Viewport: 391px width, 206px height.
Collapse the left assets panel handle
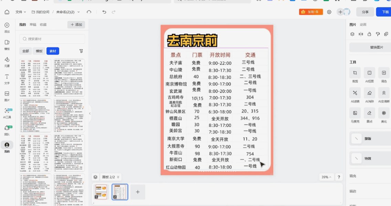[x=90, y=113]
